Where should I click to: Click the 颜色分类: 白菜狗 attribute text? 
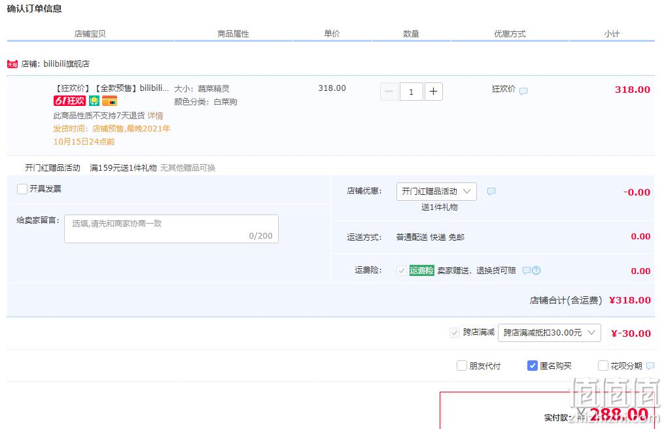point(205,102)
